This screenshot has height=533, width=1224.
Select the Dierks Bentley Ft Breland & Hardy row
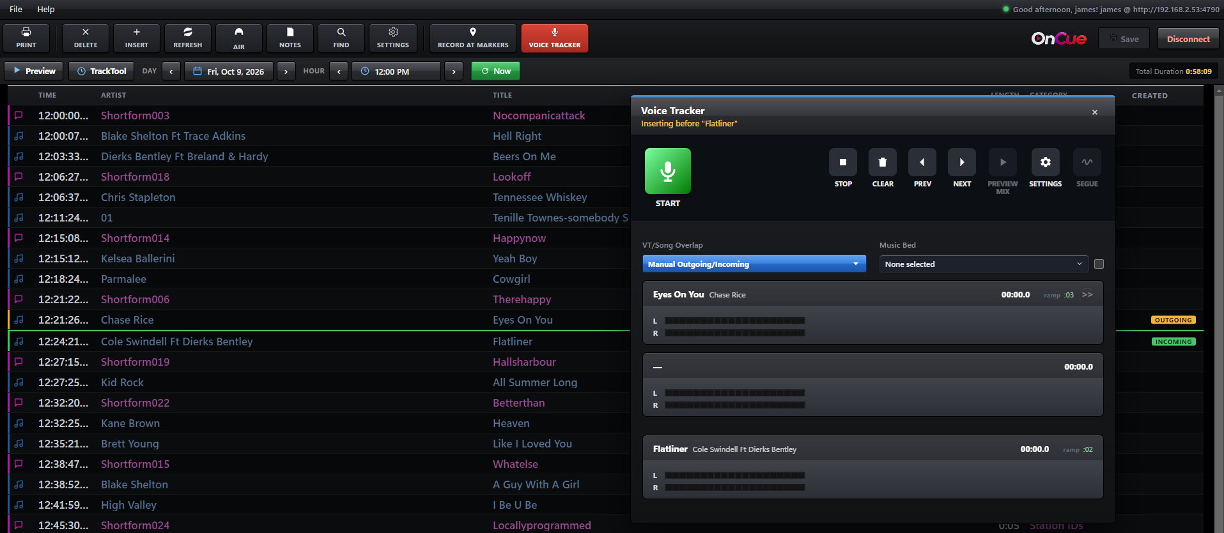320,156
